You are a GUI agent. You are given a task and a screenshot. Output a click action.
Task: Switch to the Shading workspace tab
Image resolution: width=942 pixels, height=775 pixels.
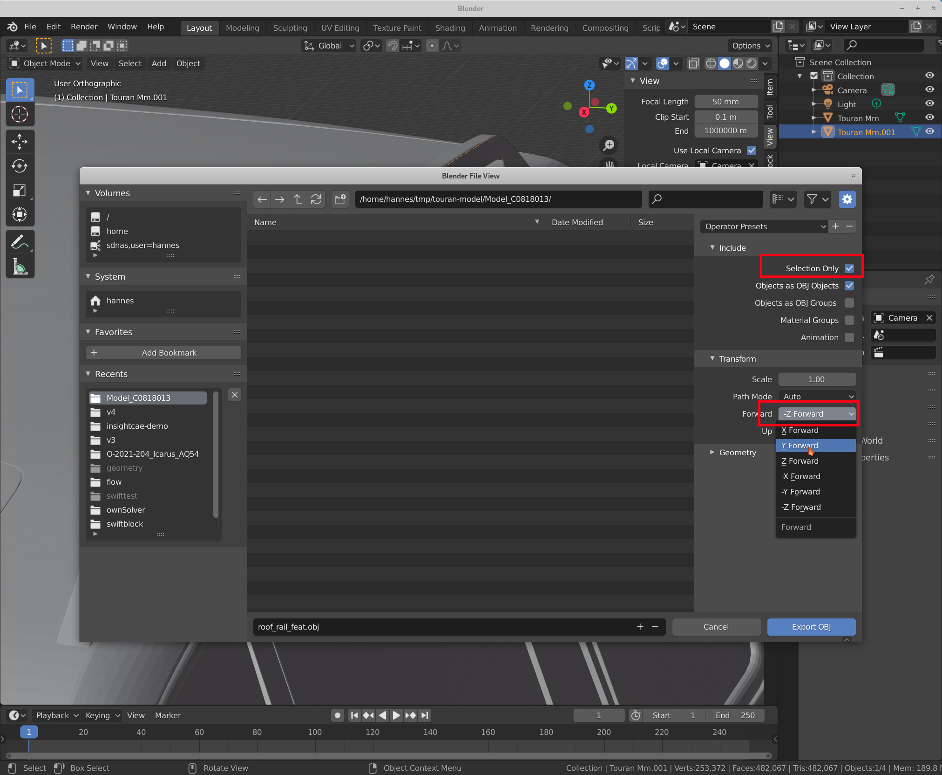(x=450, y=28)
